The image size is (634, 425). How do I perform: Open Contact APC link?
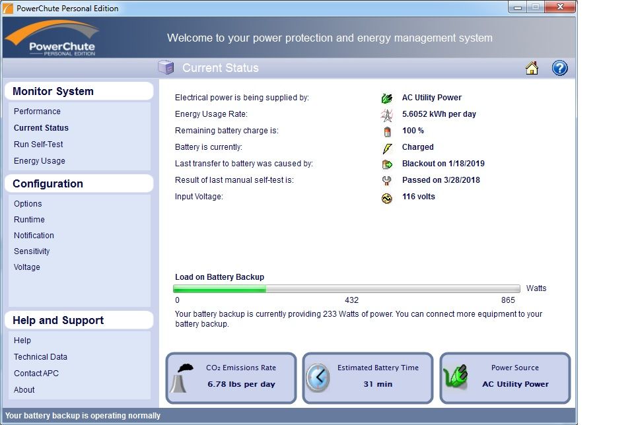36,374
